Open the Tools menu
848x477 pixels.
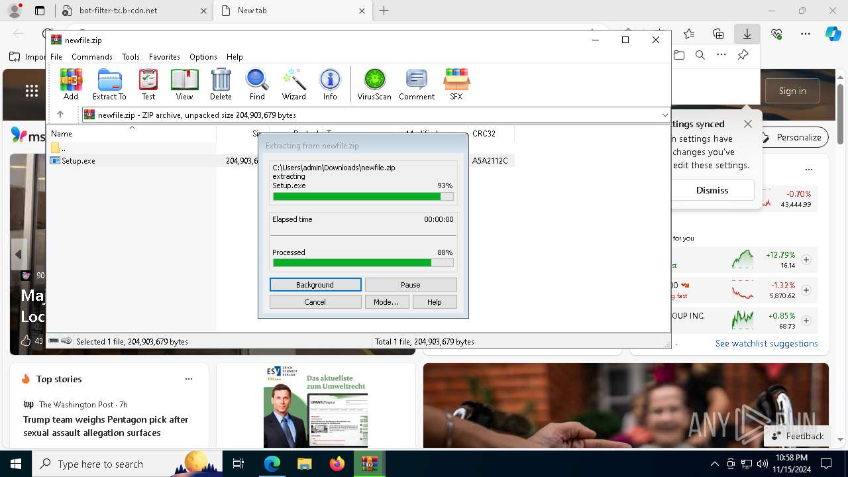[x=131, y=57]
